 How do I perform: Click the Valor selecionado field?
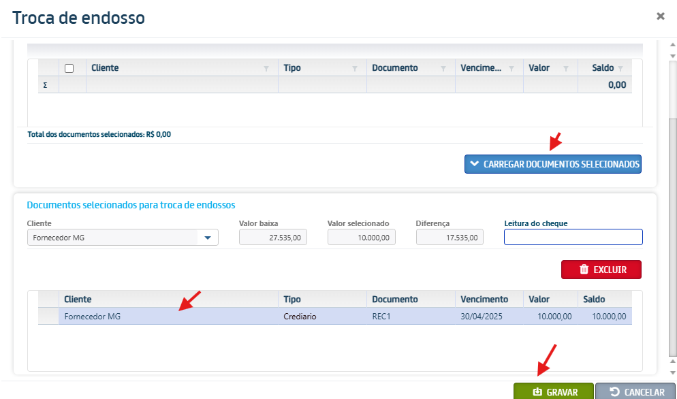362,237
